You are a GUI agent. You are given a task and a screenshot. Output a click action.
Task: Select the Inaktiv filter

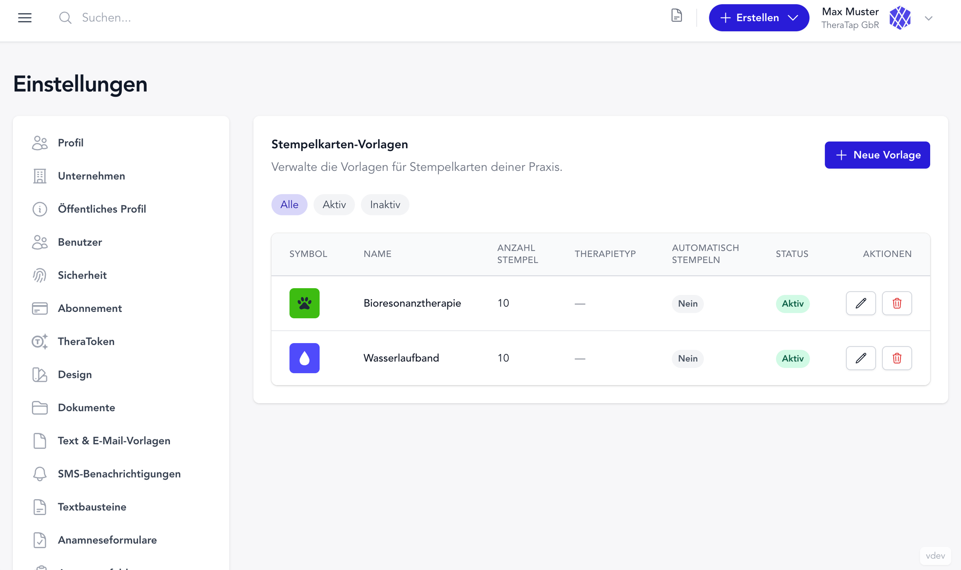tap(385, 204)
